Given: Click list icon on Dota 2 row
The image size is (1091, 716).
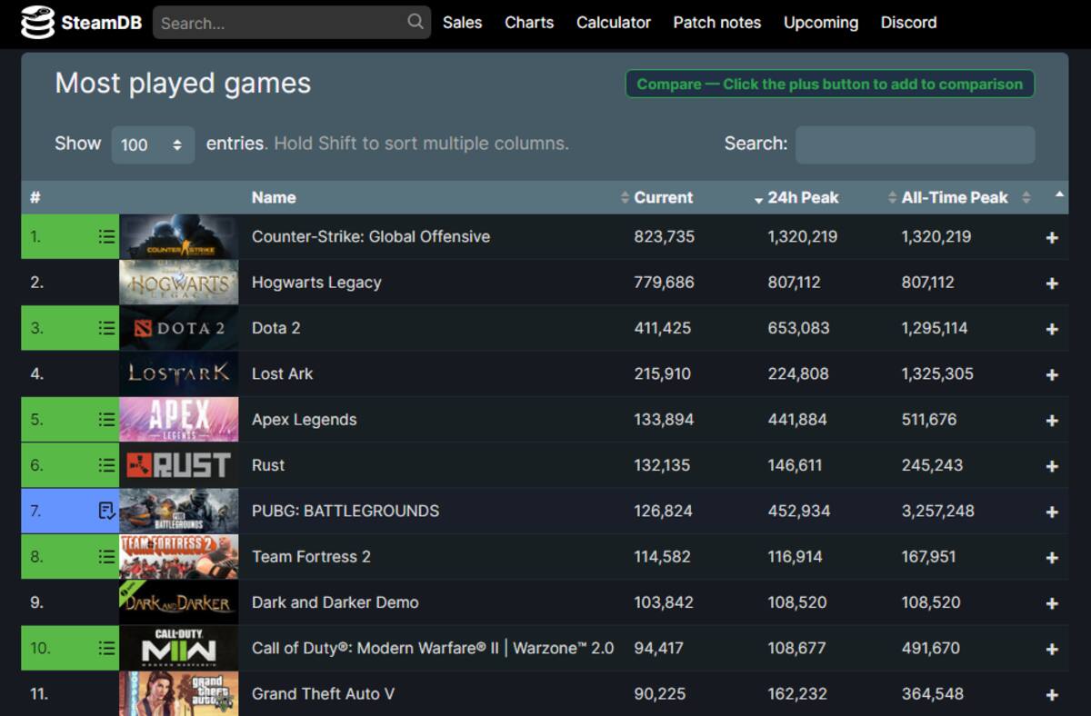Looking at the screenshot, I should click(x=106, y=328).
